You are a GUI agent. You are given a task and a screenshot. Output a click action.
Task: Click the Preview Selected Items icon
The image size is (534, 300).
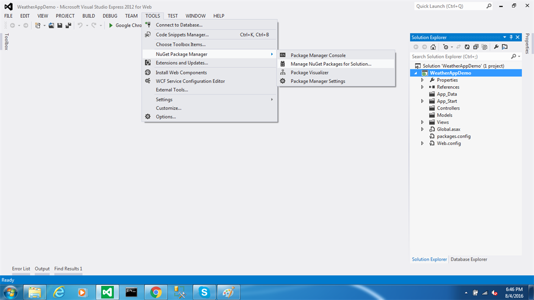click(x=505, y=47)
